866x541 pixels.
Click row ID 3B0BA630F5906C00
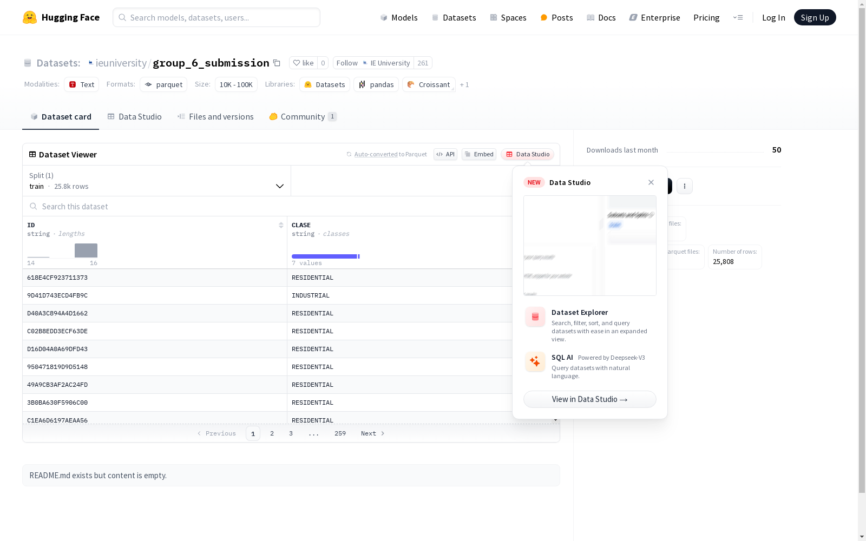(x=57, y=403)
